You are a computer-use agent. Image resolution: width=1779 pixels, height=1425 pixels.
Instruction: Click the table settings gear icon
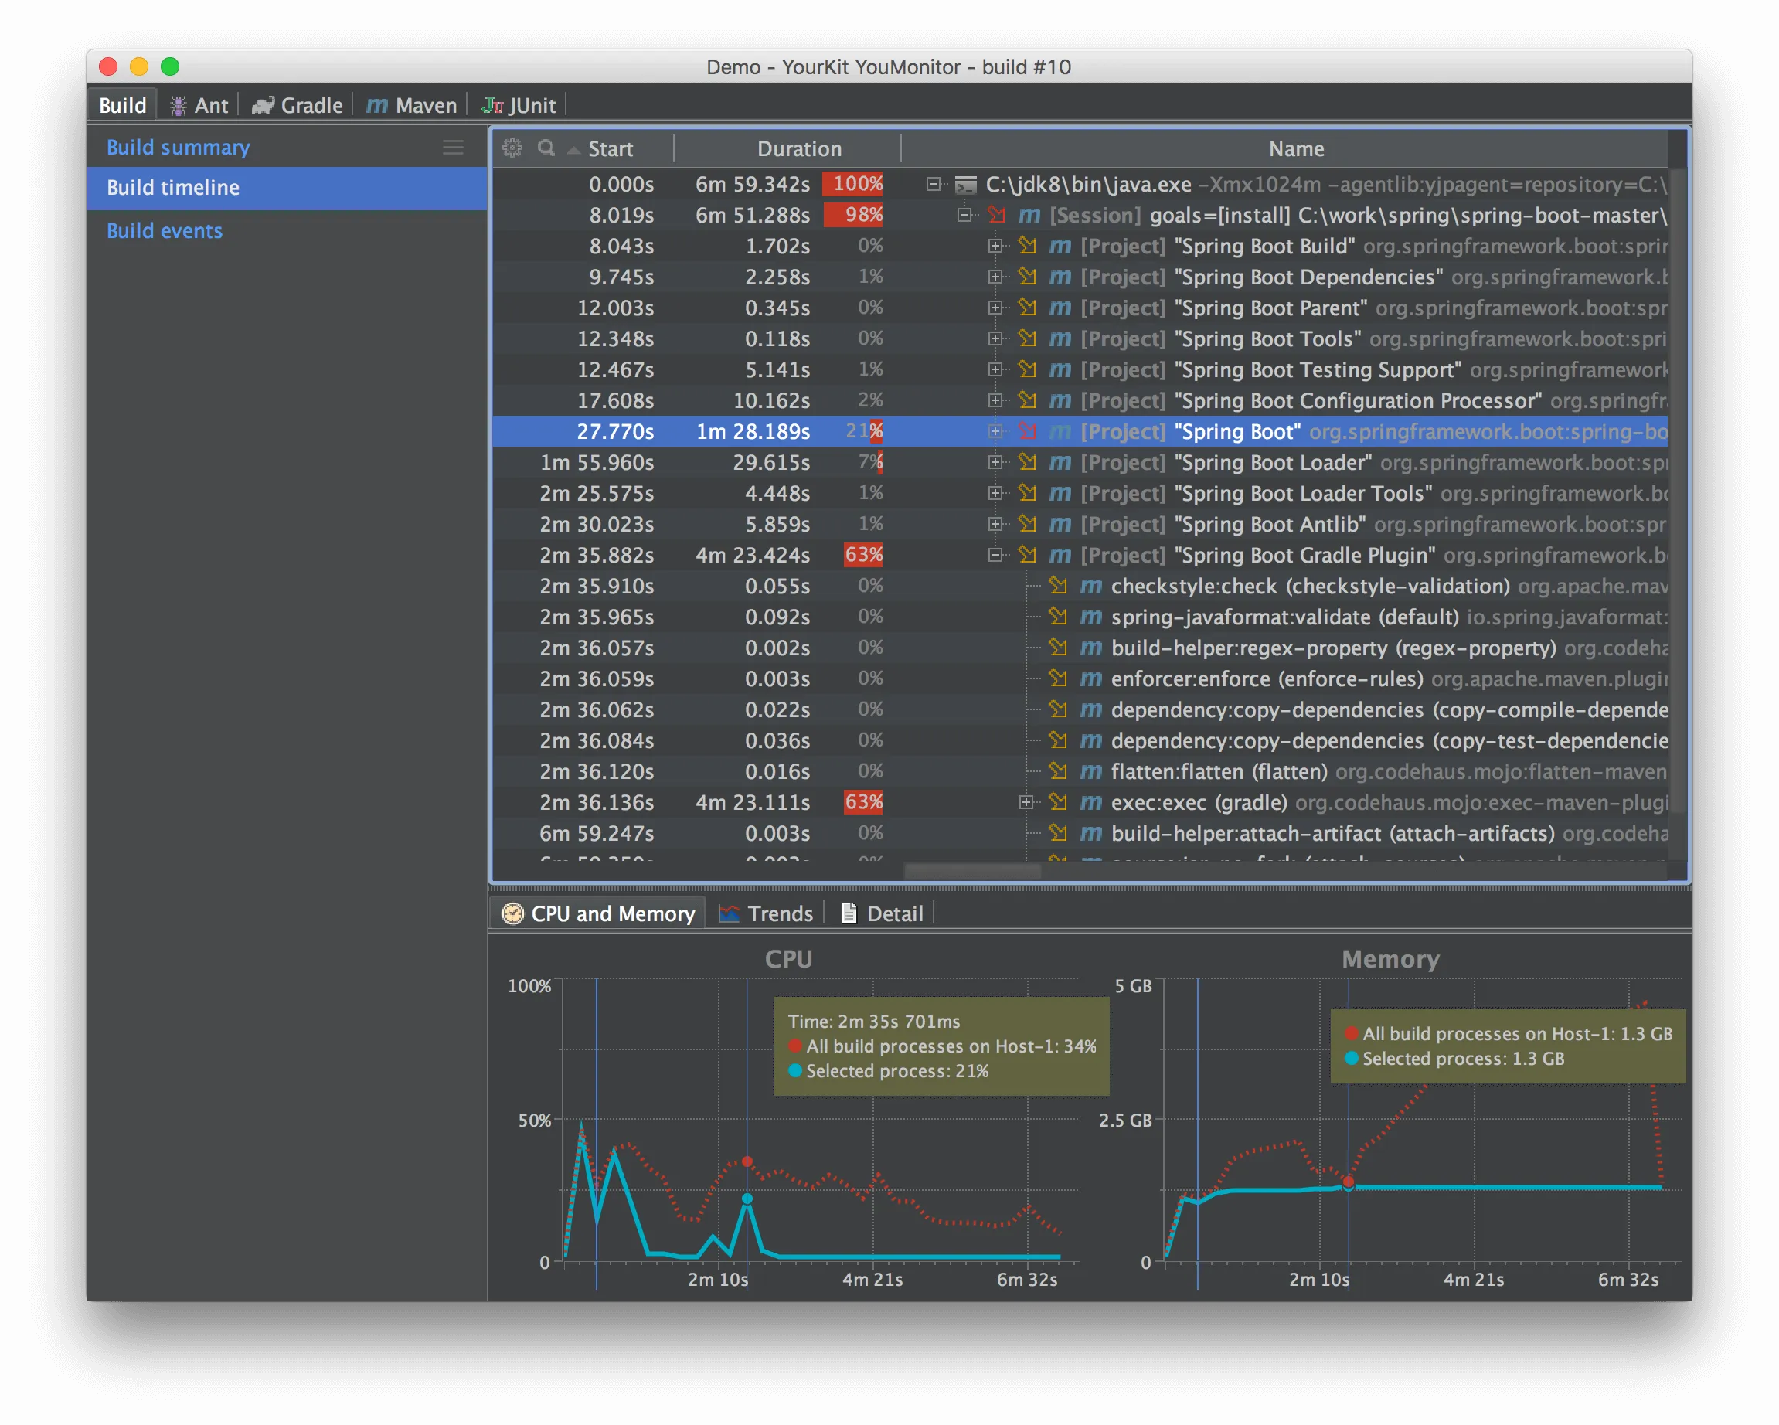[512, 148]
